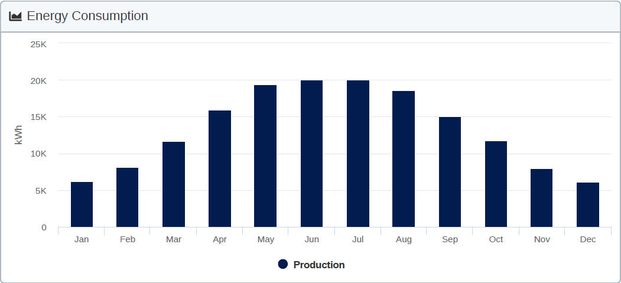Click the October production bar
621x283 pixels.
[x=496, y=184]
